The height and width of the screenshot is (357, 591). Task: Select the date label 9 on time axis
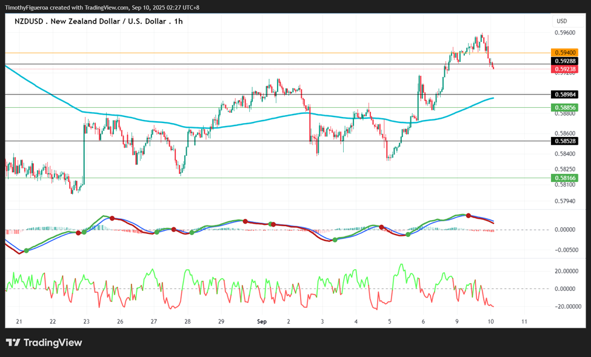457,322
